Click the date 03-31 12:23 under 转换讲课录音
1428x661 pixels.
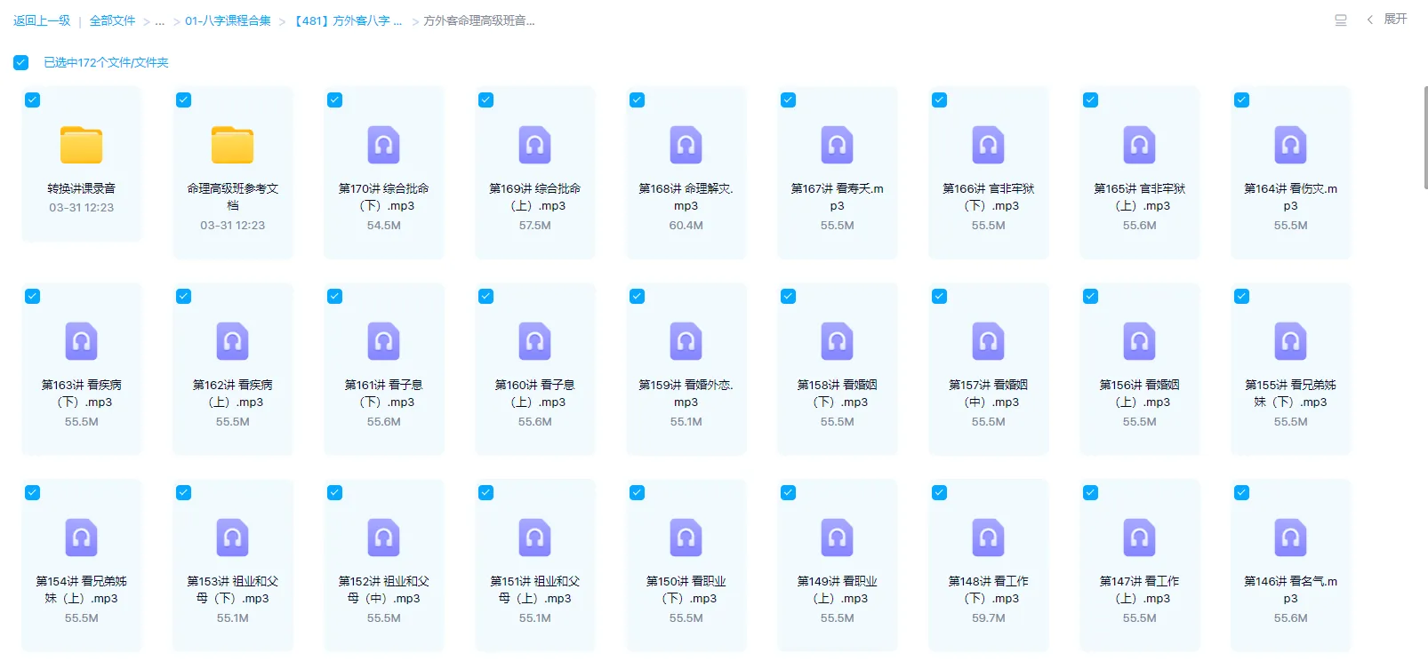(x=81, y=208)
